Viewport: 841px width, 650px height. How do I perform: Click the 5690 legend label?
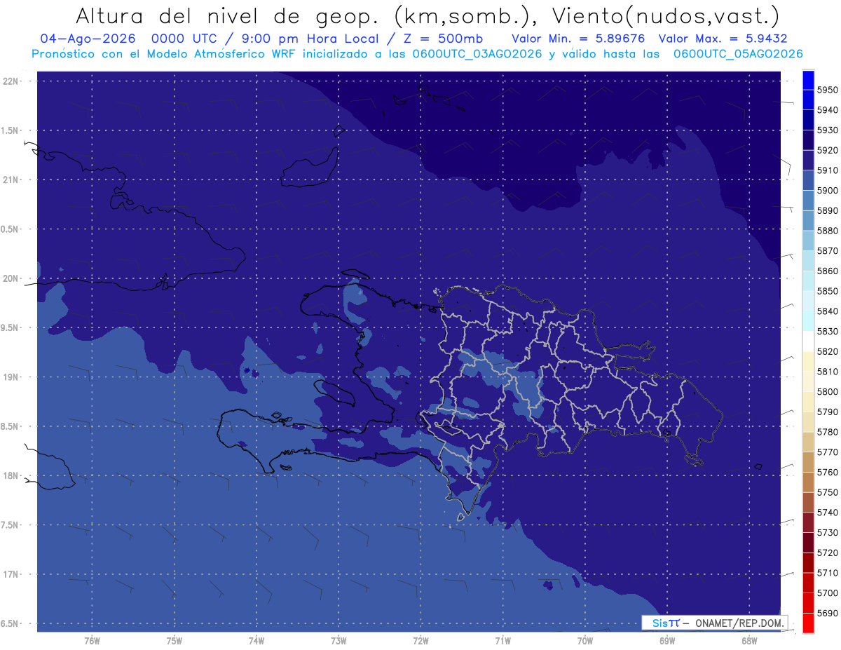pyautogui.click(x=827, y=613)
